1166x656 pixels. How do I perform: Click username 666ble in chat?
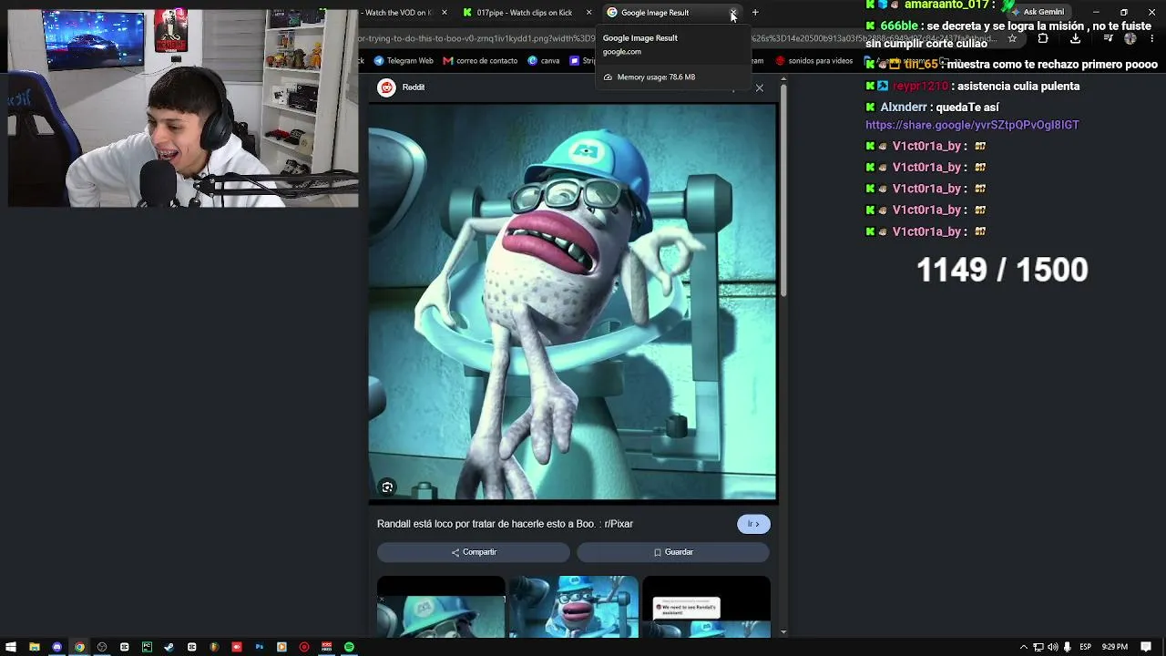(x=900, y=26)
